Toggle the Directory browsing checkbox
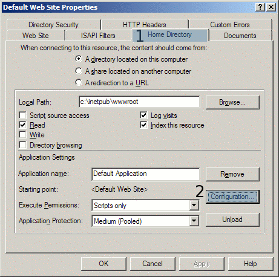The width and height of the screenshot is (279, 277). pos(22,145)
